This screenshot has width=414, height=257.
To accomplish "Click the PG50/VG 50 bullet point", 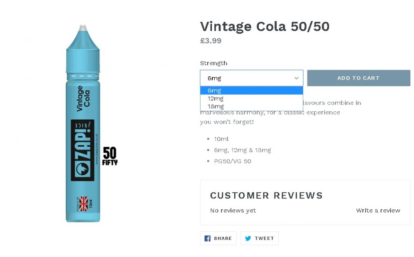I will [x=232, y=161].
